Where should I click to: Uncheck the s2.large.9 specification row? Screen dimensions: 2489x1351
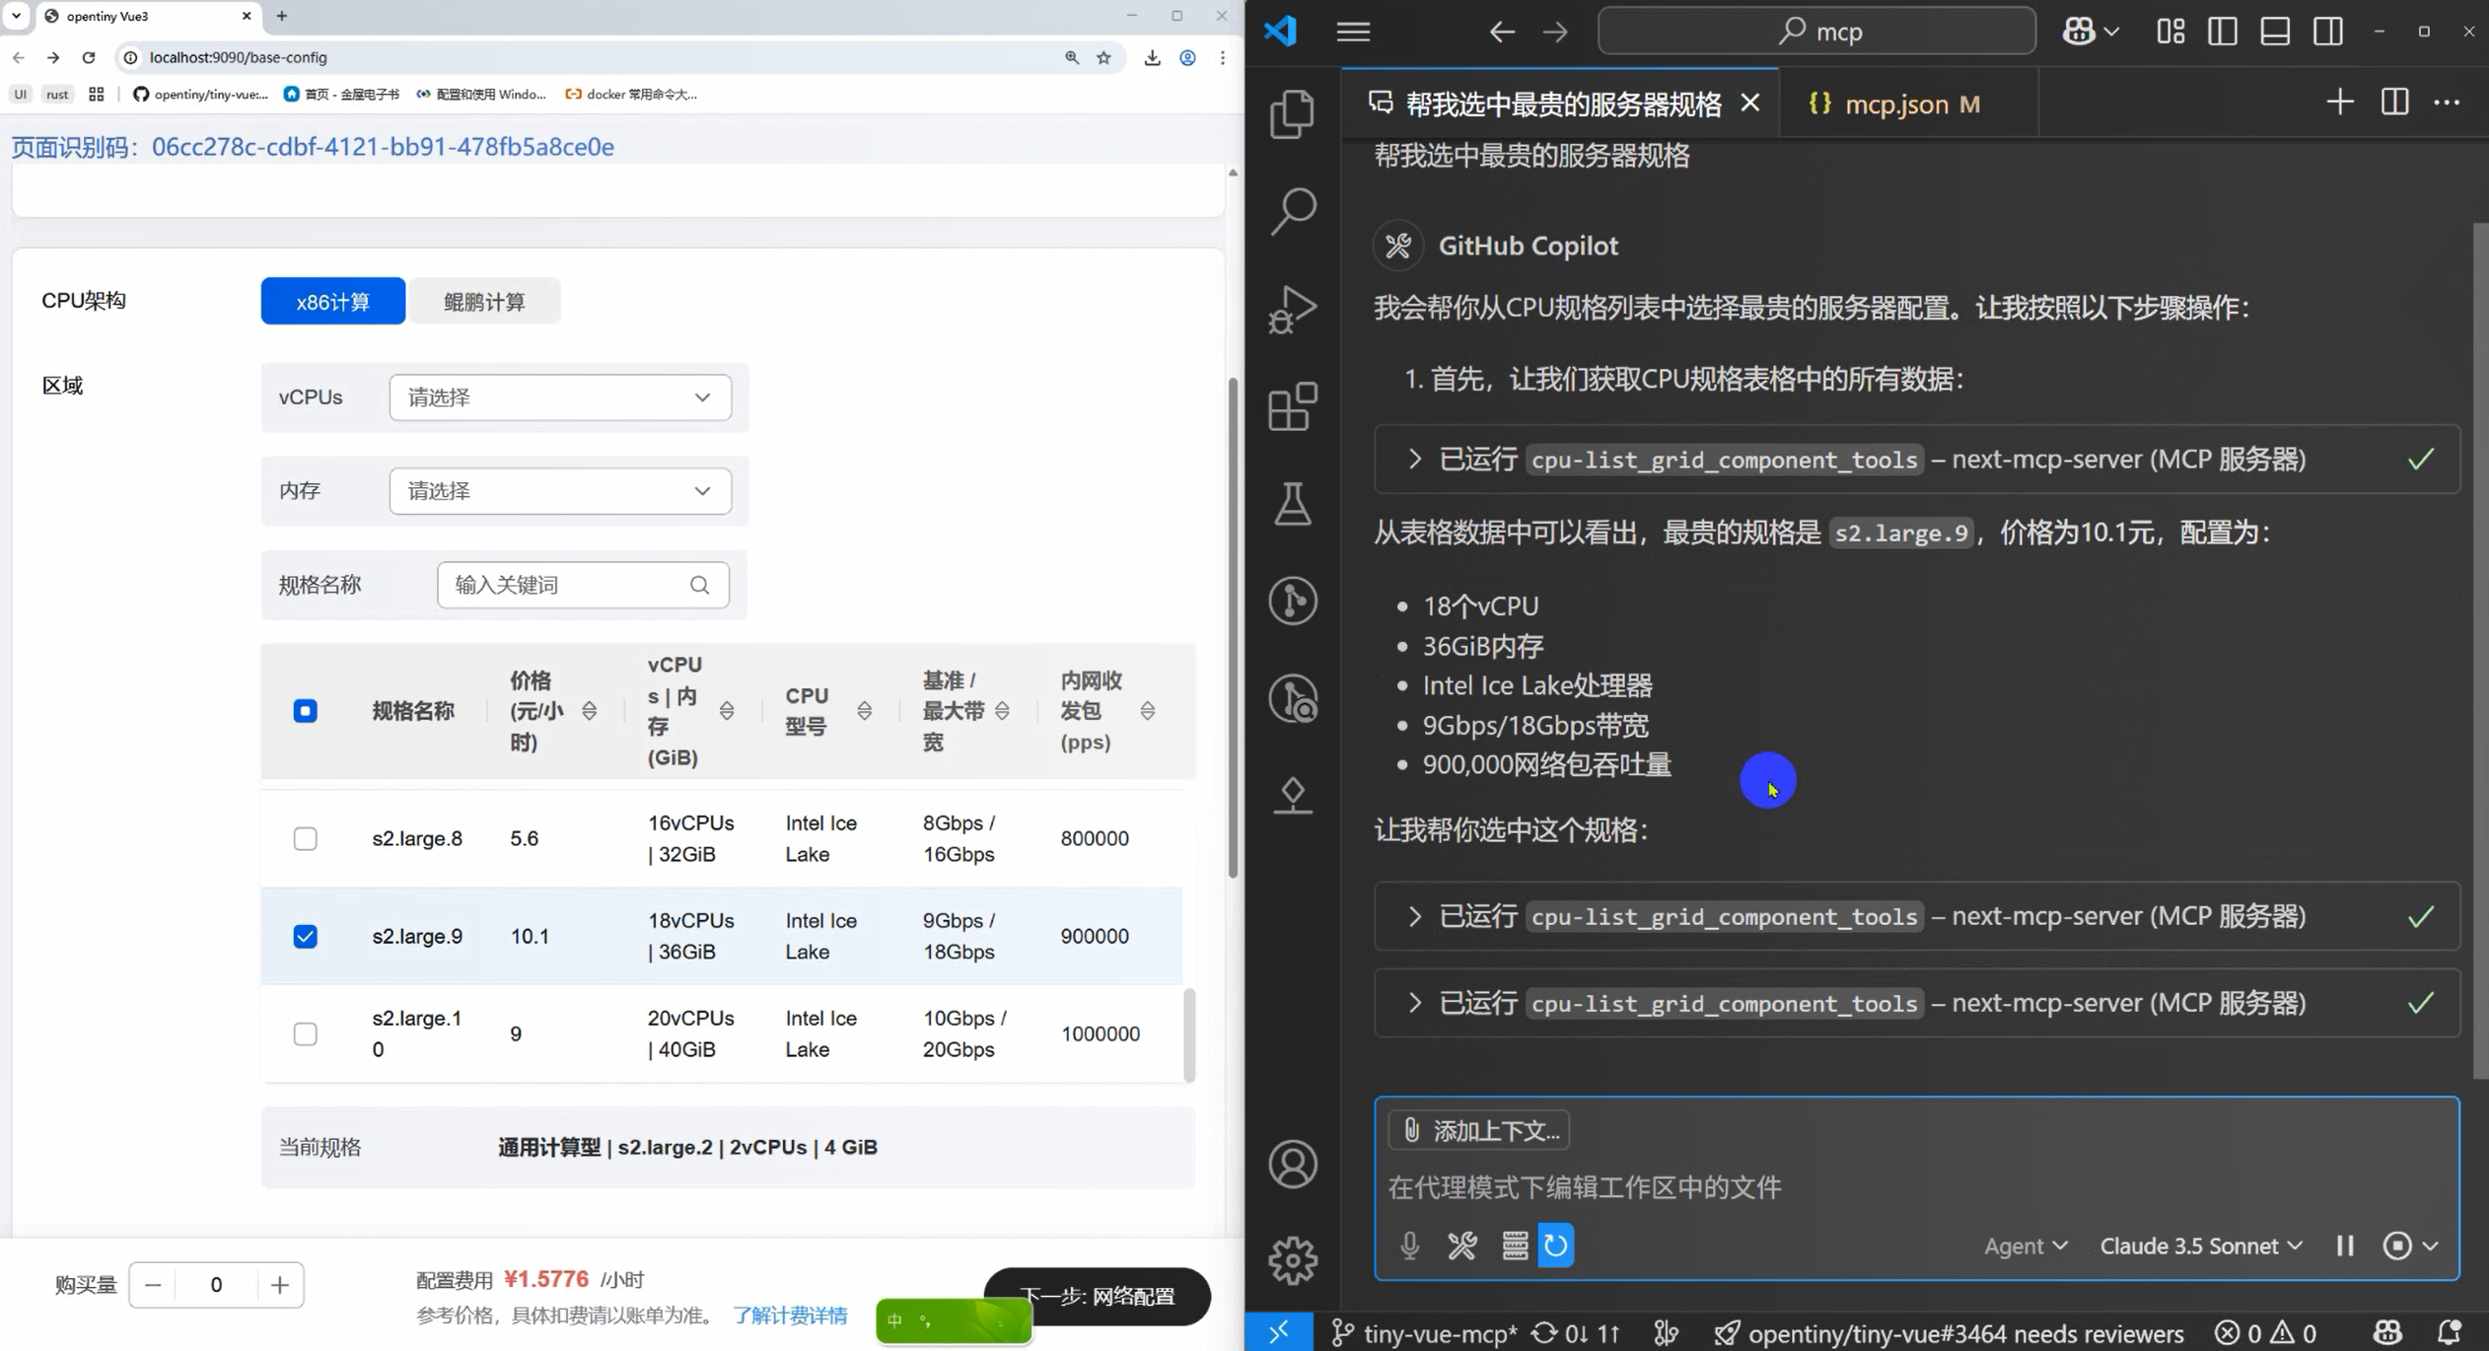[x=305, y=935]
